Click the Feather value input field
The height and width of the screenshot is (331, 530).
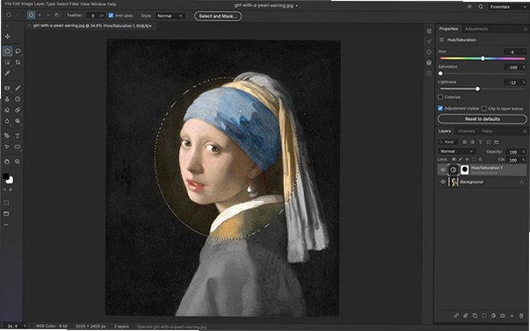tap(95, 16)
